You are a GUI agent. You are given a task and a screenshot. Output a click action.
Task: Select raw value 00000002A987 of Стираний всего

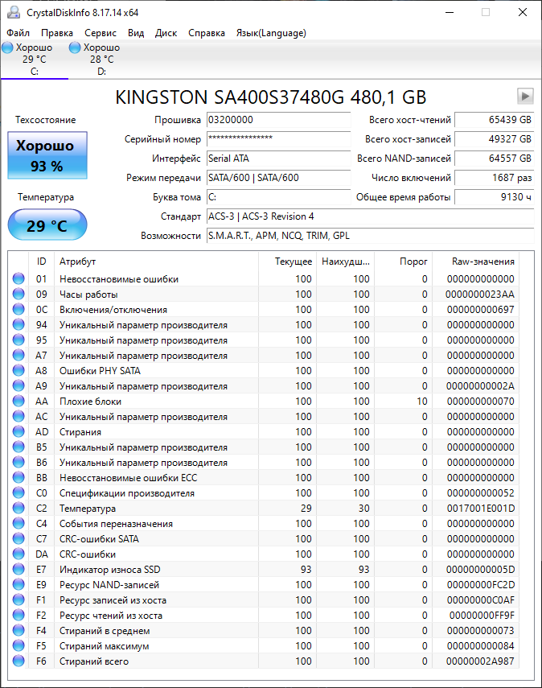click(480, 661)
